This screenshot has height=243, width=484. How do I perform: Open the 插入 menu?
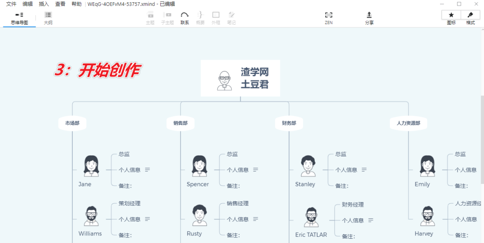coord(44,4)
